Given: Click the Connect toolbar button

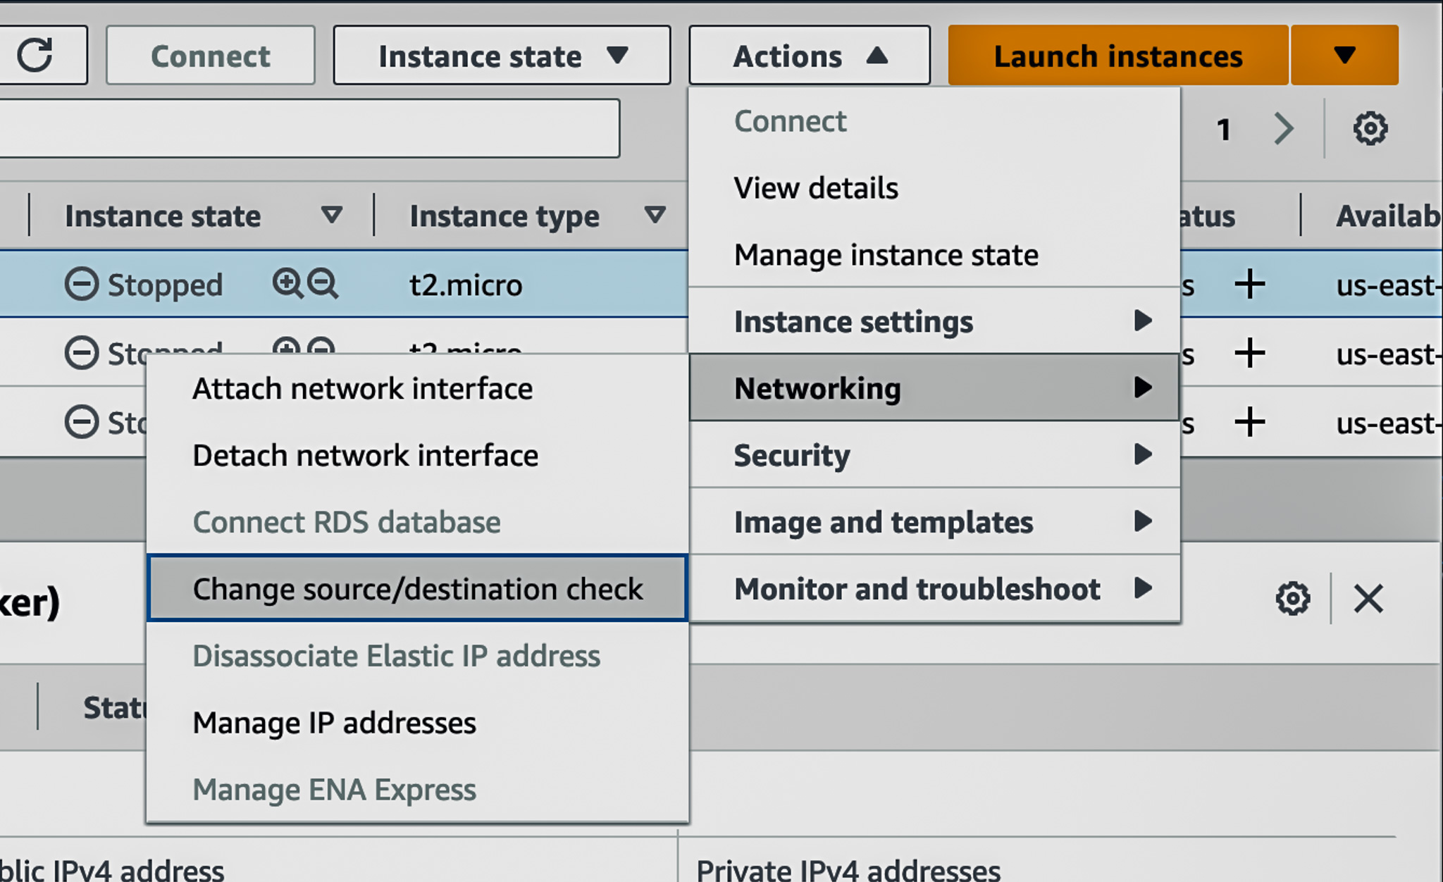Looking at the screenshot, I should 210,56.
